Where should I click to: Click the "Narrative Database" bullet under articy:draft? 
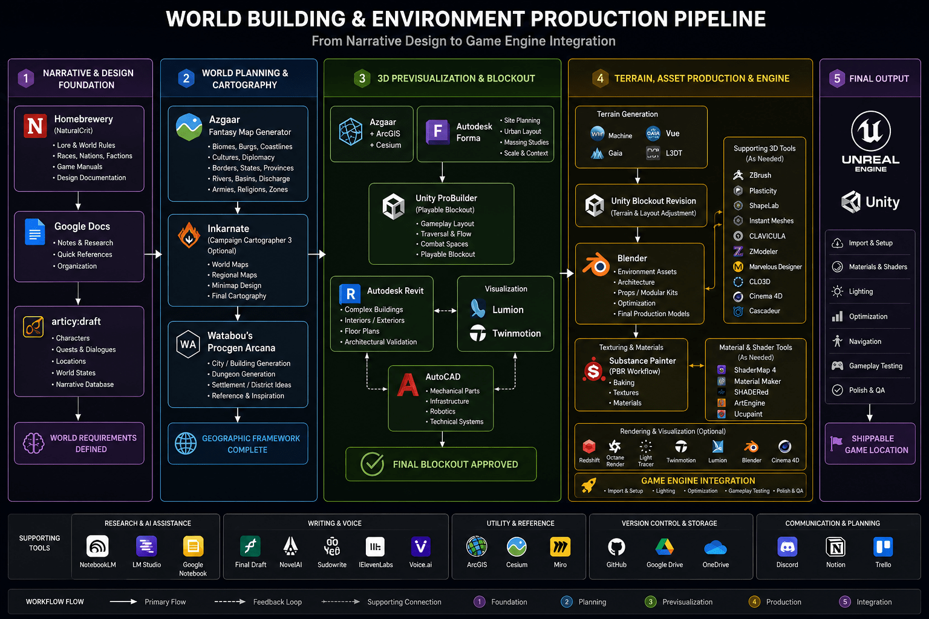coord(85,384)
